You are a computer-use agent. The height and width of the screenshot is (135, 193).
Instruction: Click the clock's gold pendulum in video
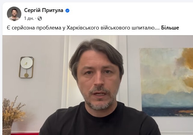26,75
